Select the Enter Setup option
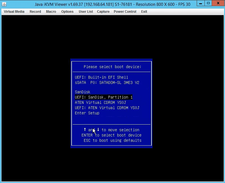This screenshot has height=183, width=225. point(87,113)
